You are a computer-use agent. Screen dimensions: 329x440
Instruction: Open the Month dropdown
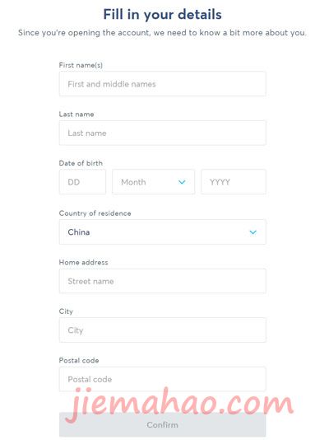pos(154,182)
